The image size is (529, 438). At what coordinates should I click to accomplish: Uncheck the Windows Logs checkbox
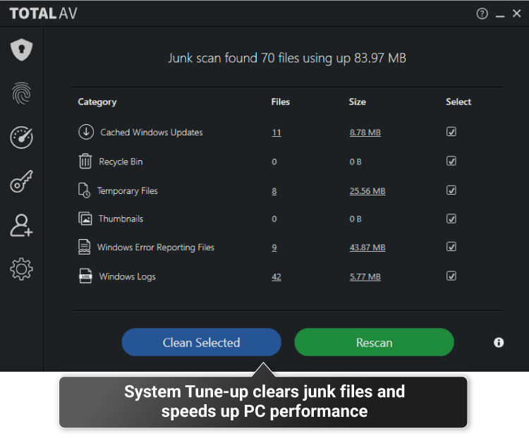(x=451, y=276)
